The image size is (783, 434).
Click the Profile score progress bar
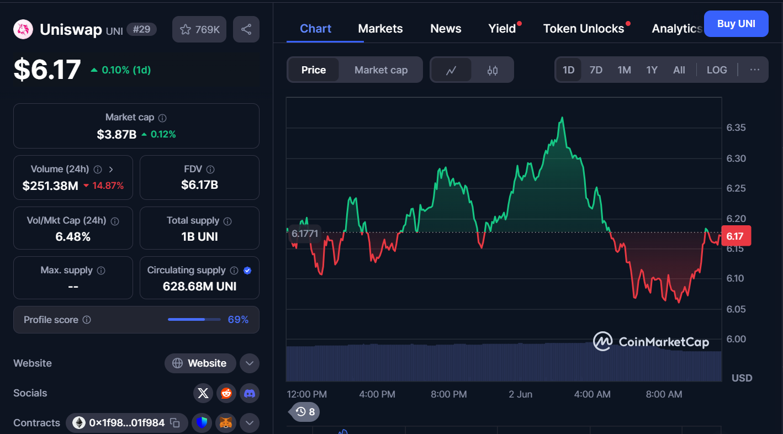(194, 320)
